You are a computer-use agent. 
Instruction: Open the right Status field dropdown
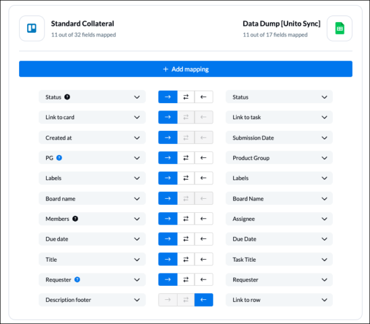point(279,97)
